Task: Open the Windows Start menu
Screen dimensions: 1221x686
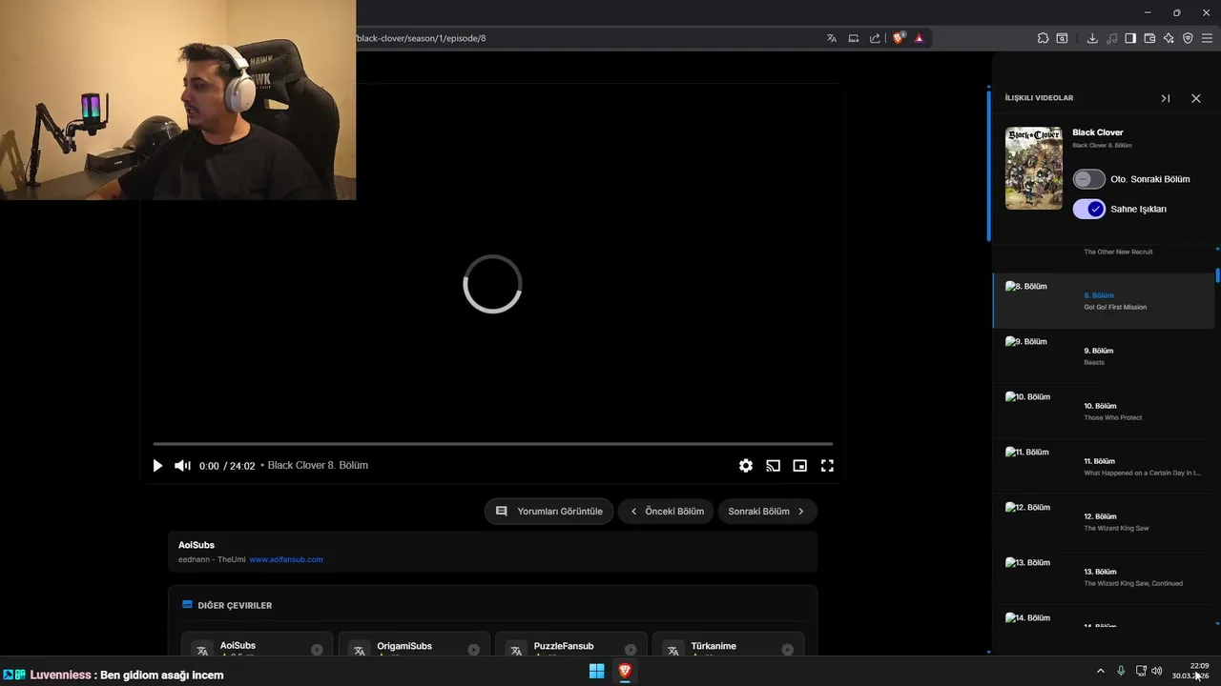Action: pyautogui.click(x=596, y=671)
